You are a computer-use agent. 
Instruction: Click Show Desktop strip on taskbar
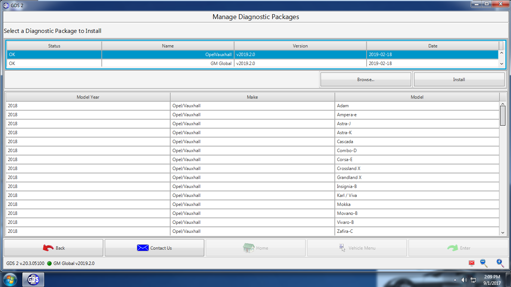(508, 280)
